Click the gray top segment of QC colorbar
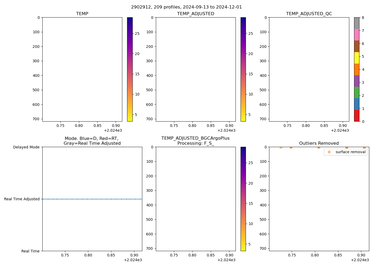This screenshot has width=373, height=266. [356, 23]
